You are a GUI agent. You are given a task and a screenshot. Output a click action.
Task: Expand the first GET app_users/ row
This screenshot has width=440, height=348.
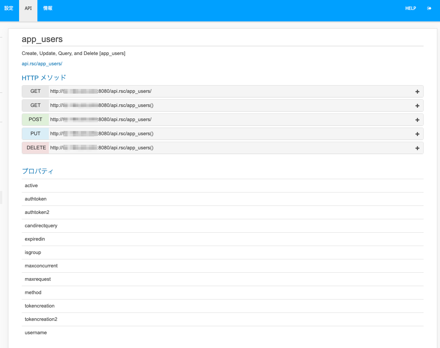click(417, 92)
